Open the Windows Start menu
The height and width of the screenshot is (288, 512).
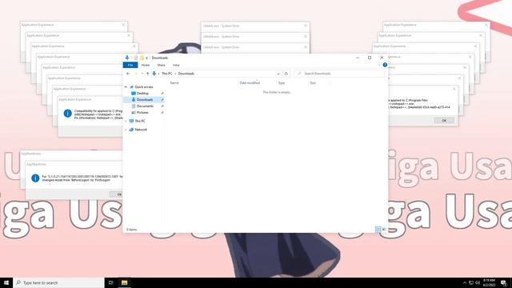6,282
